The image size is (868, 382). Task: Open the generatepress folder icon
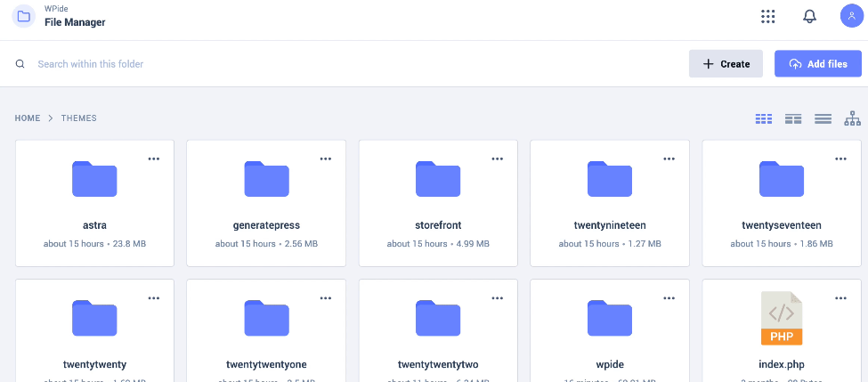pos(266,179)
